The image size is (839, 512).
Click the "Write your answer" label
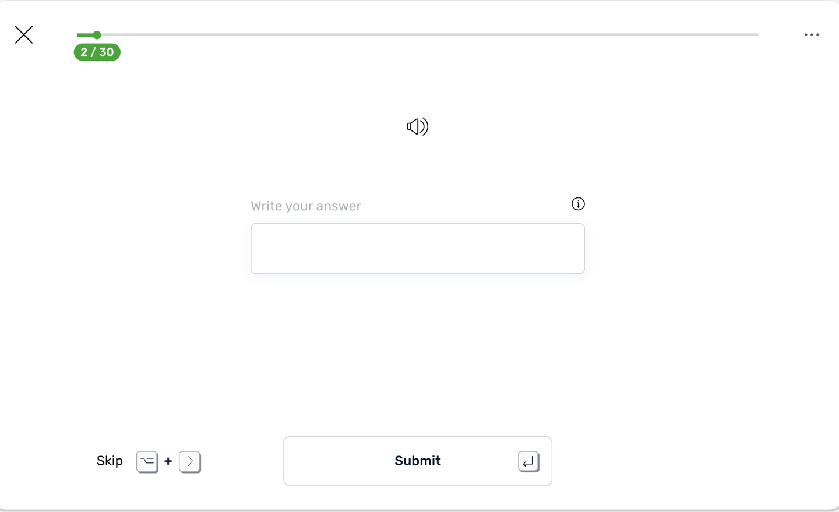306,206
